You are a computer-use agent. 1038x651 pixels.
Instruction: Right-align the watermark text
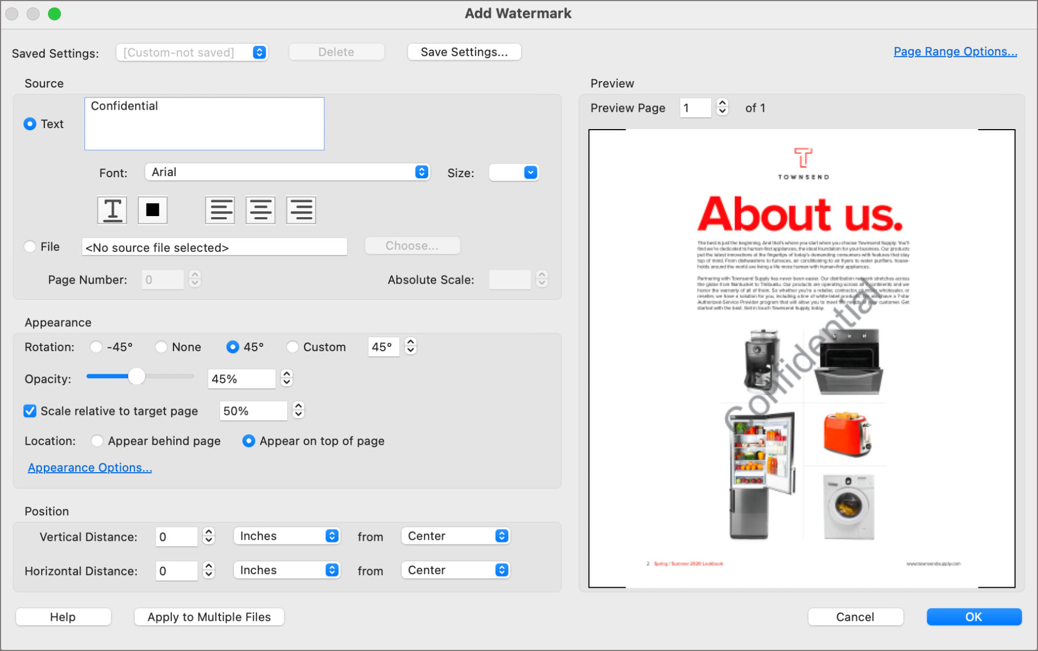[x=301, y=210]
